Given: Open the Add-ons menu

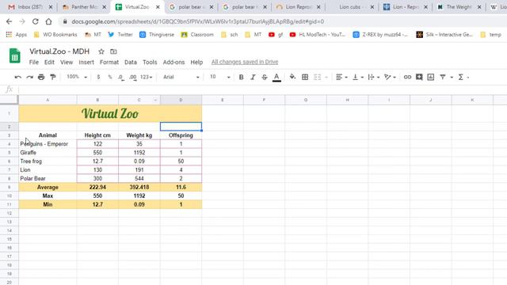Looking at the screenshot, I should (173, 62).
